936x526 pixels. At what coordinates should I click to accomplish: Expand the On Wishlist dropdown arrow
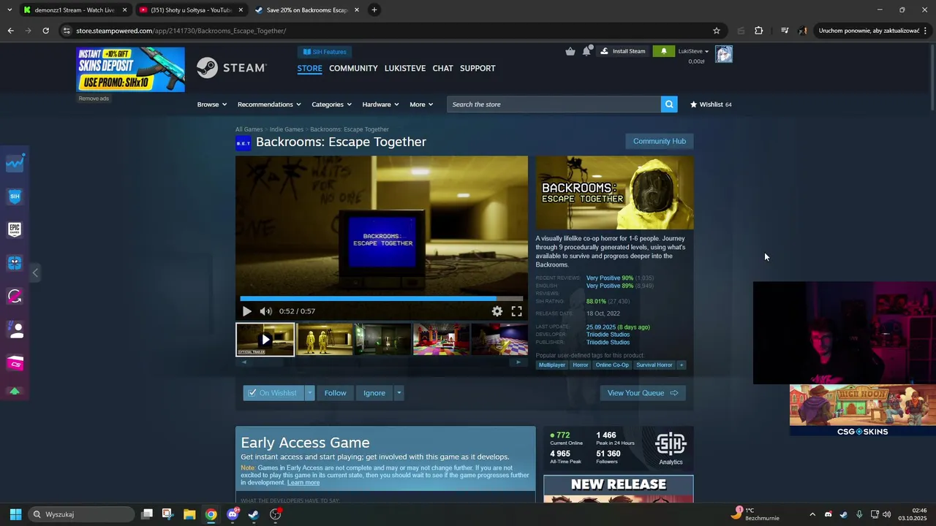pos(309,393)
